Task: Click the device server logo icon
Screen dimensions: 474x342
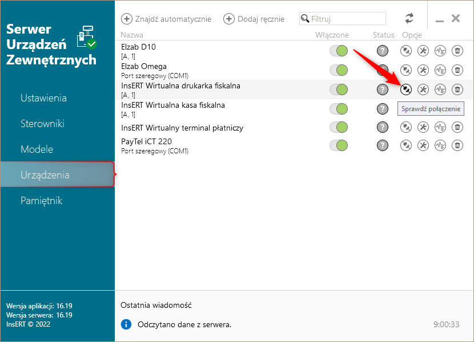Action: point(86,38)
